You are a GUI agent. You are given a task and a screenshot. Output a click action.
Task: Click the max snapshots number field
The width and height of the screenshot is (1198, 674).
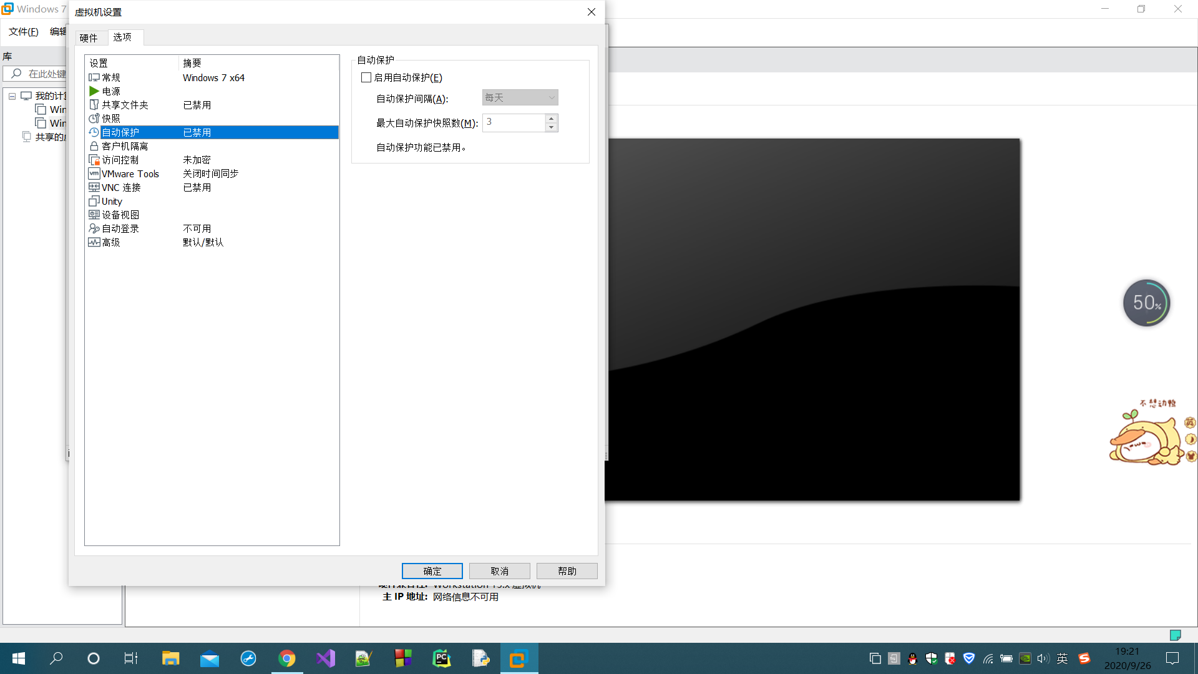click(x=513, y=122)
